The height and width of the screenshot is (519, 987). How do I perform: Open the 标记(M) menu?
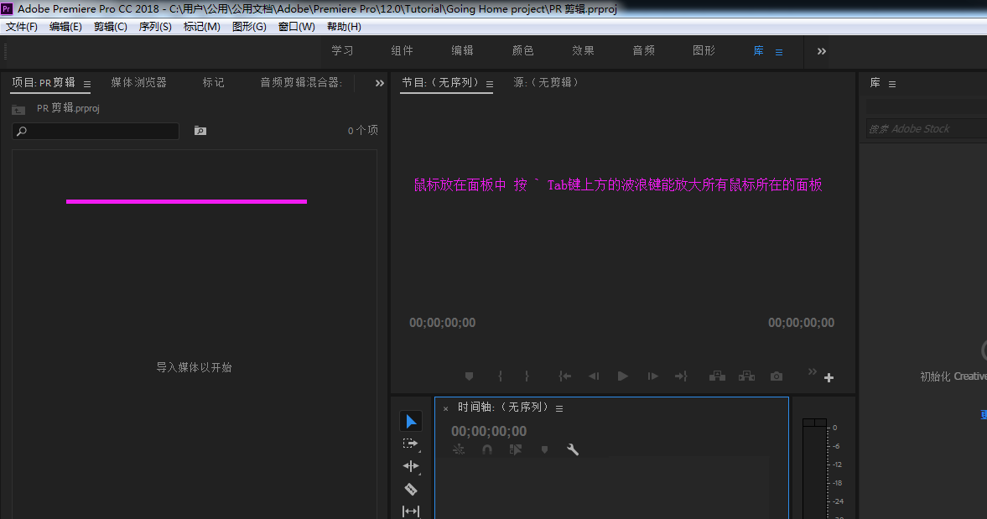tap(201, 27)
